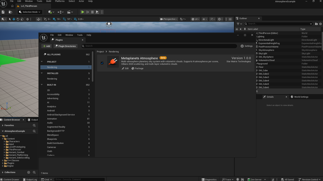Viewport: 323px width, 181px height.
Task: Select SkyAtmosphere in the Outliner
Action: click(266, 50)
